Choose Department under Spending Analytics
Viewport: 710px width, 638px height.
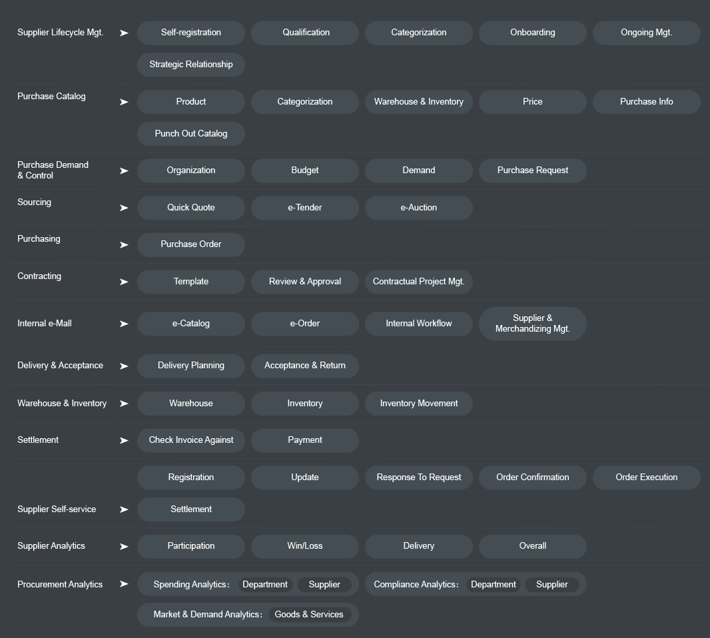coord(265,585)
